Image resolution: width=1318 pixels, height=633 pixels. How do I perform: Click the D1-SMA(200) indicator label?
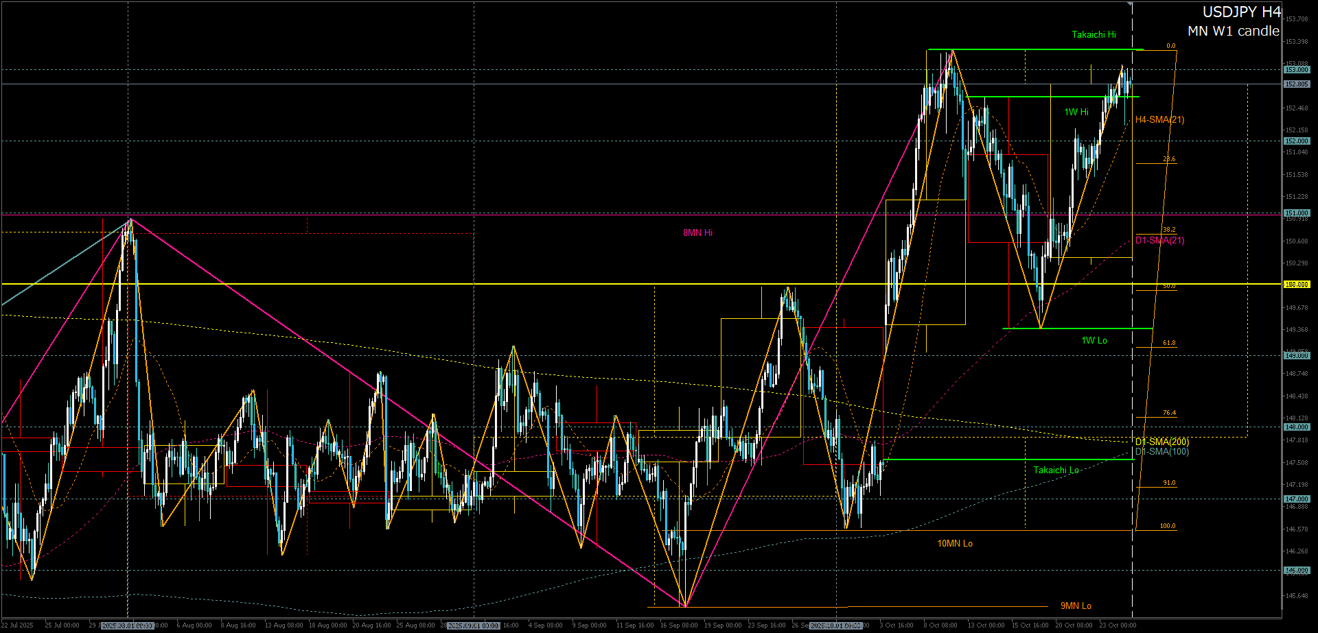pyautogui.click(x=1161, y=442)
